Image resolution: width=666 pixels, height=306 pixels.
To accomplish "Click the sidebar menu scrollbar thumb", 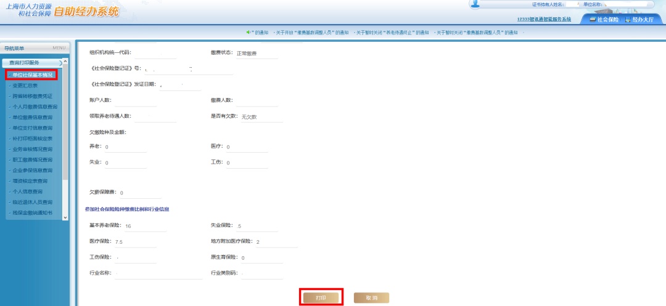I will click(65, 123).
